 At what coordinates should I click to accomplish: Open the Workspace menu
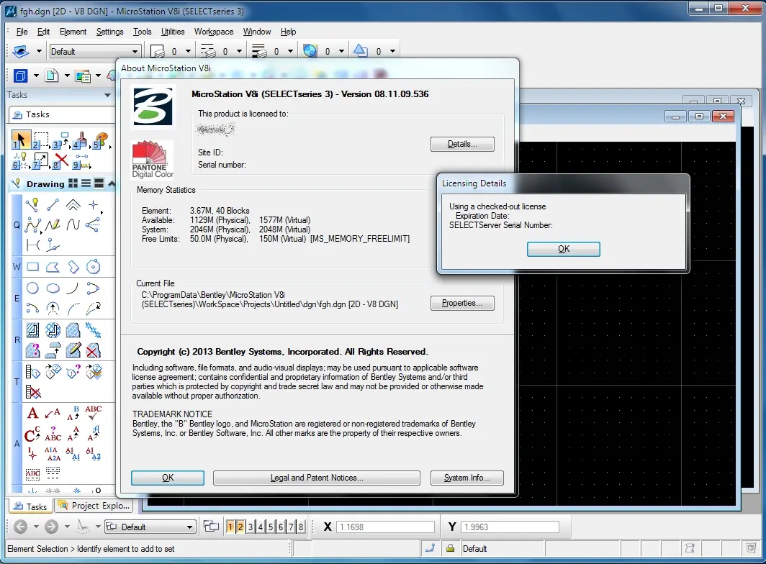pos(214,31)
